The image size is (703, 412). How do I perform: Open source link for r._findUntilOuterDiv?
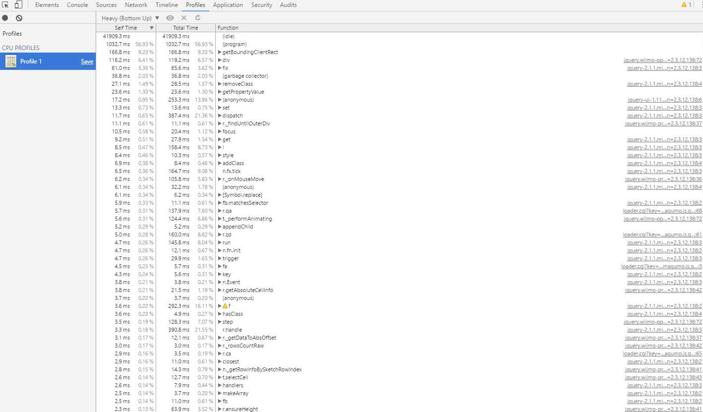tap(663, 123)
